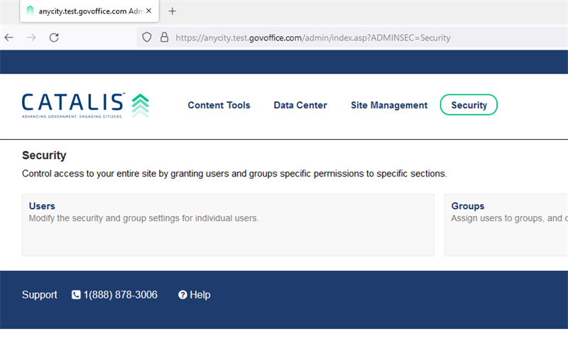Click the phone icon in the footer

pos(76,295)
